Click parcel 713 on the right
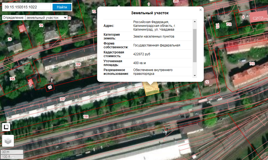 click(252, 64)
